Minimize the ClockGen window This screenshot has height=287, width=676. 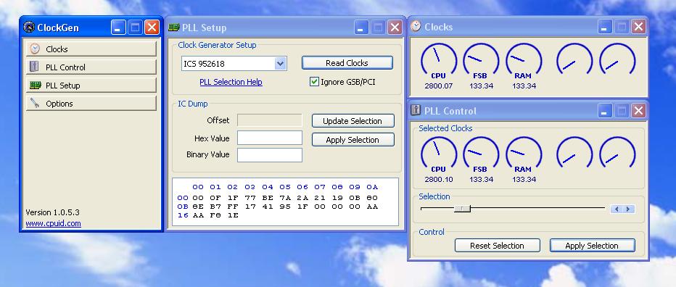pyautogui.click(x=118, y=28)
